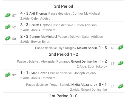
Task: Open Maxim Sorkin player name
Action: pyautogui.click(x=87, y=48)
